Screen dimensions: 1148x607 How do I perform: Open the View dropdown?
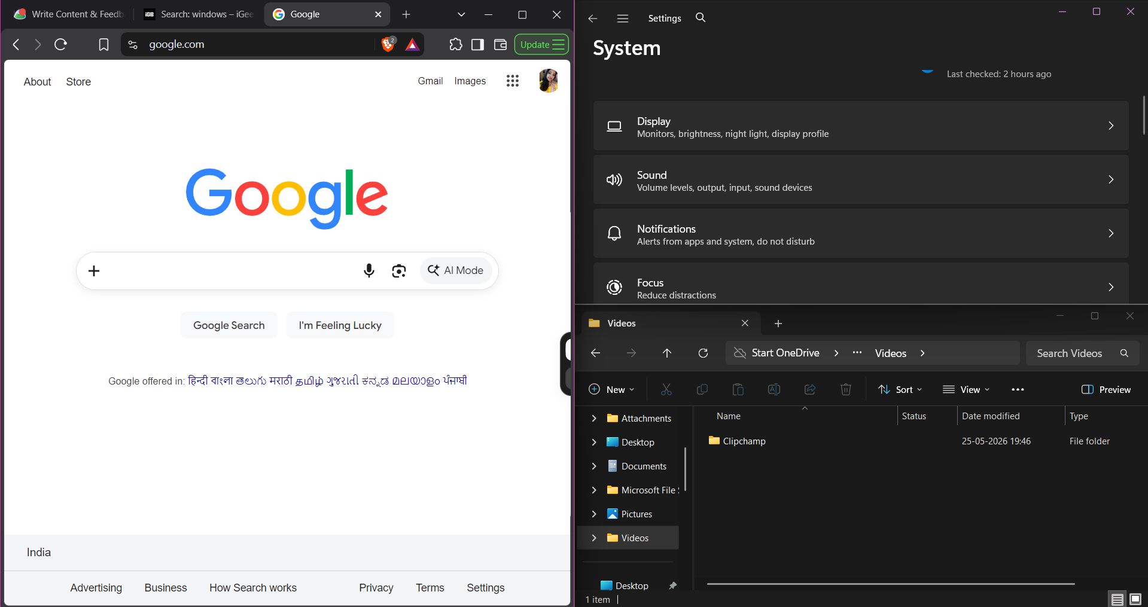click(966, 389)
